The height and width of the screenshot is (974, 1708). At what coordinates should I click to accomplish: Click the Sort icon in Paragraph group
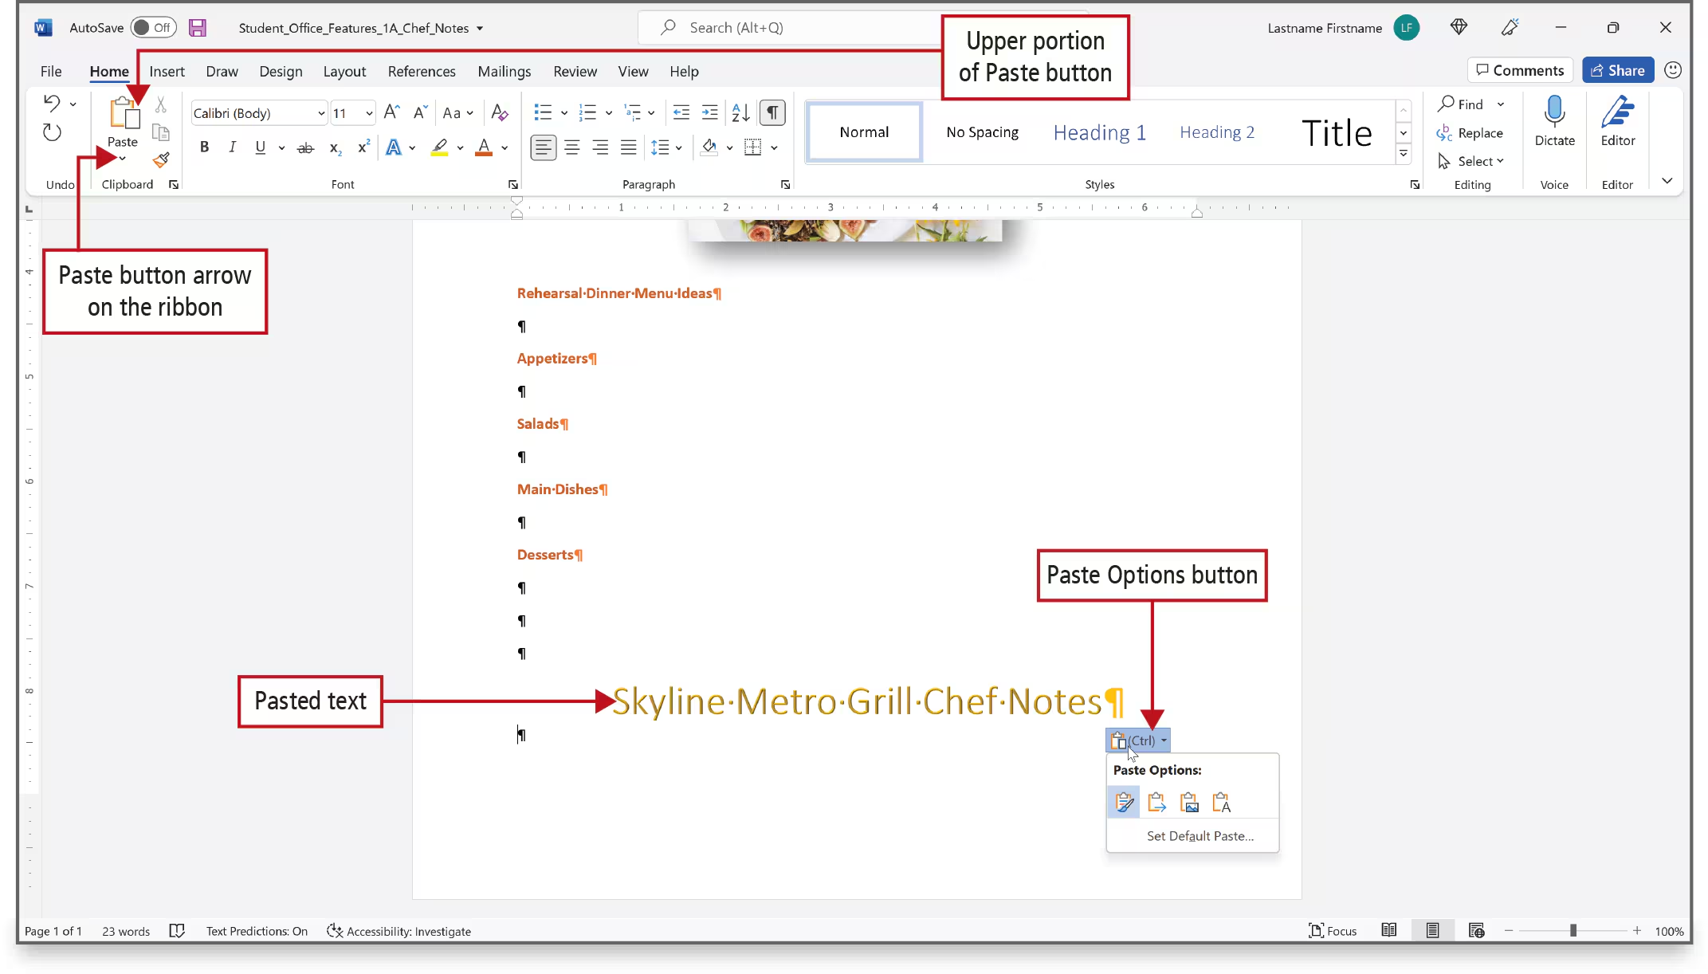click(x=740, y=112)
